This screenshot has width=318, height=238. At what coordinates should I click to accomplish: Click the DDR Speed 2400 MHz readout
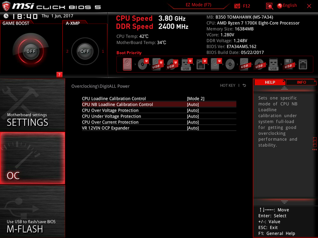coord(152,27)
